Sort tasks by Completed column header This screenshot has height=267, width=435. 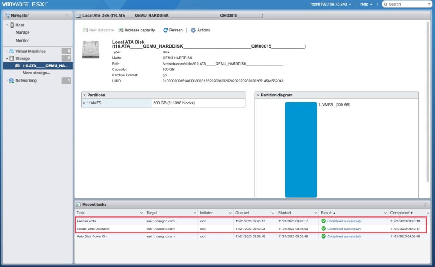pos(400,213)
